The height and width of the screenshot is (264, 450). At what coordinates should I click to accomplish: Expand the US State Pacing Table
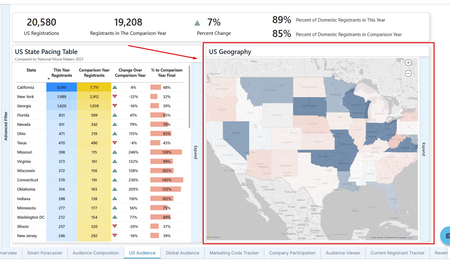[196, 152]
